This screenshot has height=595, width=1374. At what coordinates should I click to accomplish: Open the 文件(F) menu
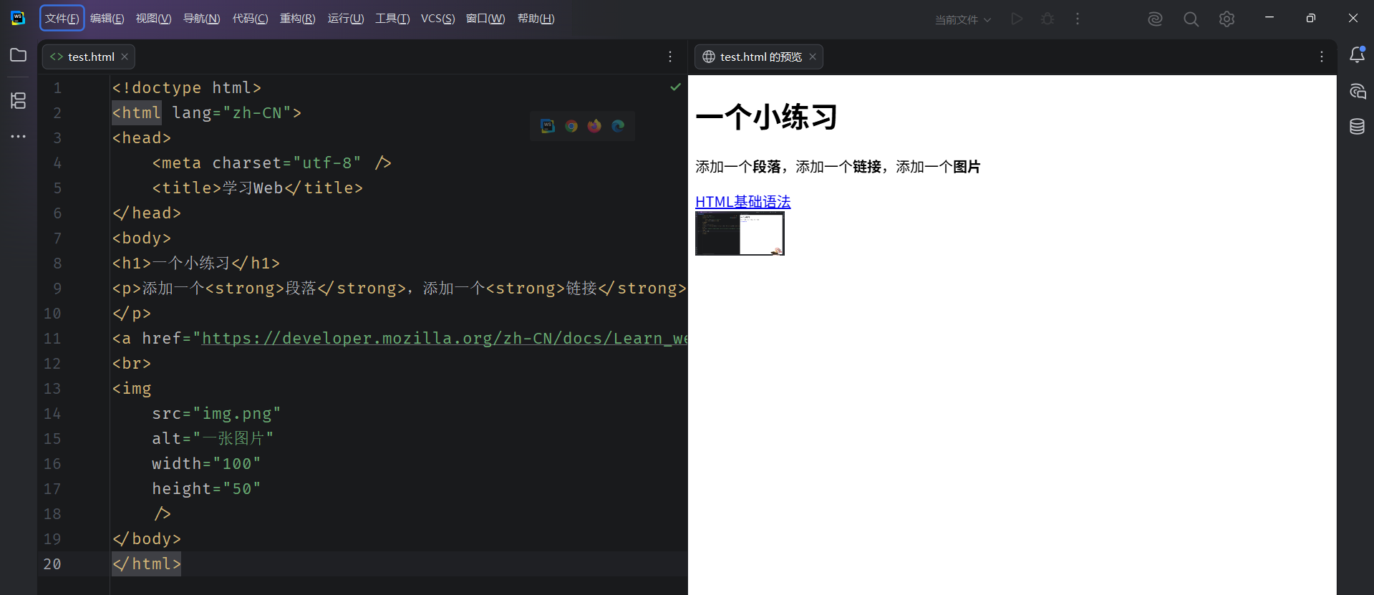point(62,19)
